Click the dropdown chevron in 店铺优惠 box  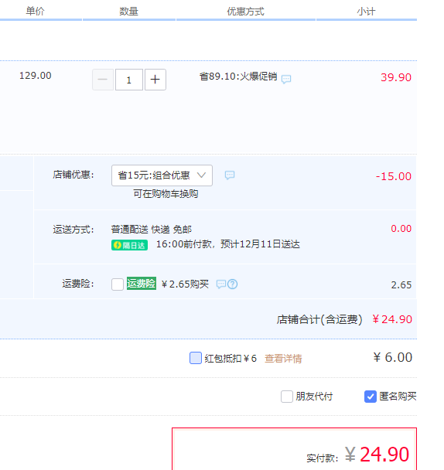(x=201, y=175)
